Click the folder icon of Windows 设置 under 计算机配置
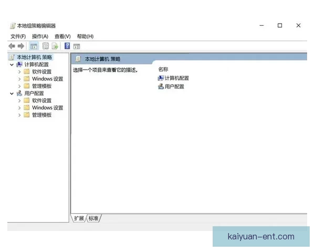The height and width of the screenshot is (252, 315). [x=27, y=79]
